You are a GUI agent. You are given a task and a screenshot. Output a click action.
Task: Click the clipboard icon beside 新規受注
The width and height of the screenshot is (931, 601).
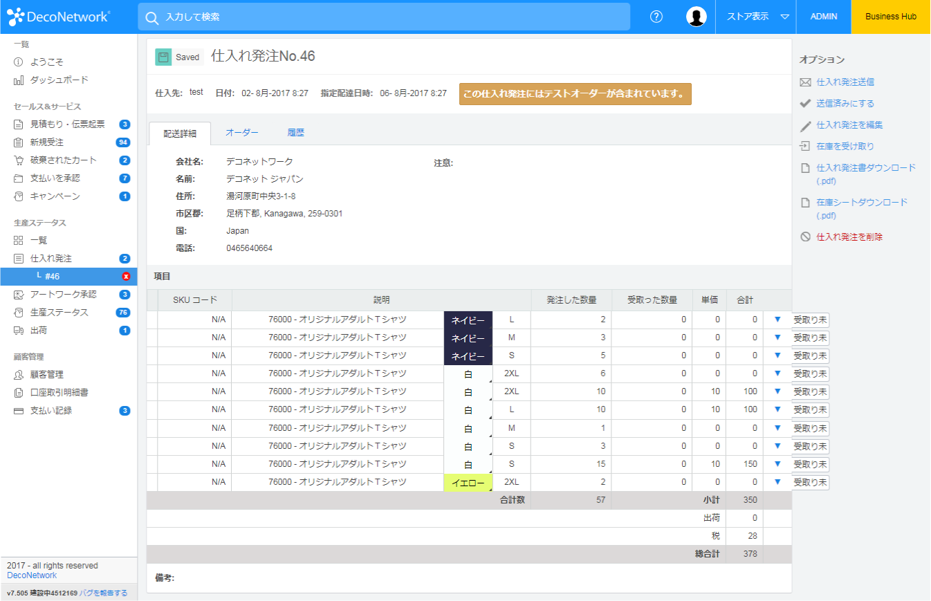pos(19,142)
